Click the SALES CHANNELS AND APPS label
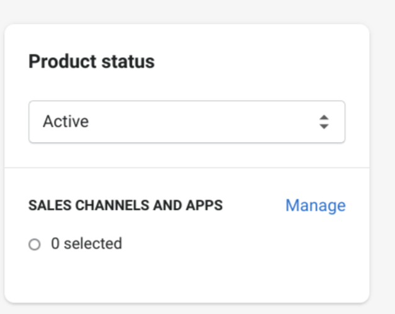Viewport: 395px width, 314px height. click(x=125, y=206)
